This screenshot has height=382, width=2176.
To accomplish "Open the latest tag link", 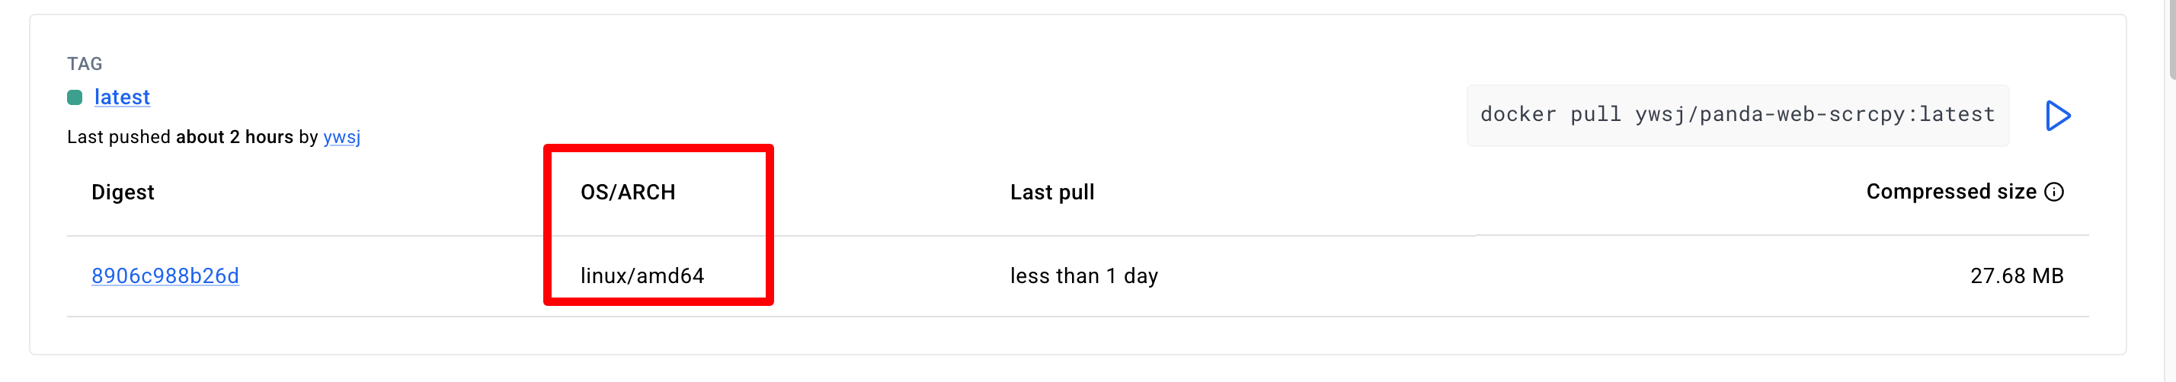I will 122,98.
